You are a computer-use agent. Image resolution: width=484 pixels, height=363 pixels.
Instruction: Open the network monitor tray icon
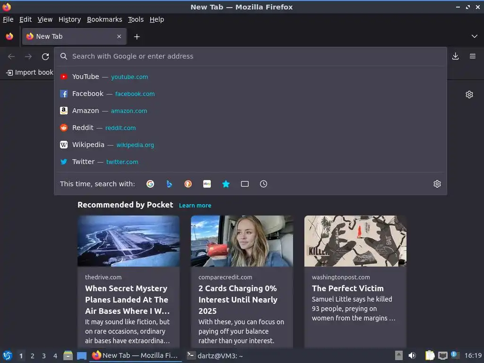(x=442, y=356)
